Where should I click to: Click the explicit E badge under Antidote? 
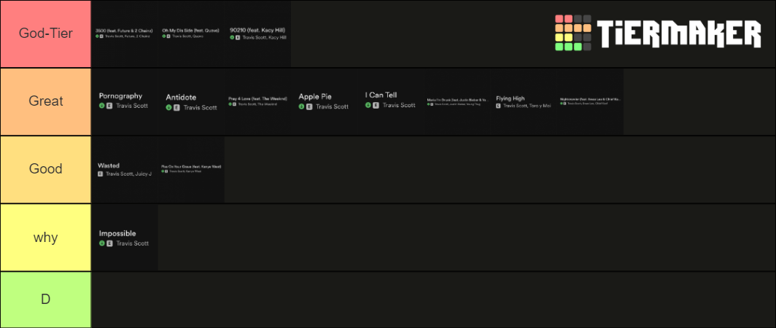[176, 107]
